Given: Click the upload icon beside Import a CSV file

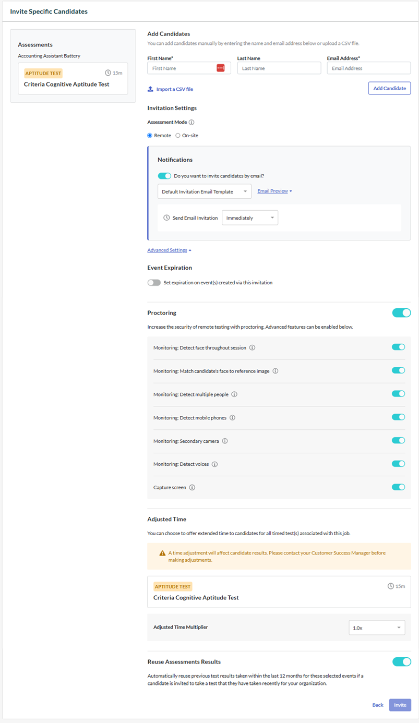Looking at the screenshot, I should (150, 89).
